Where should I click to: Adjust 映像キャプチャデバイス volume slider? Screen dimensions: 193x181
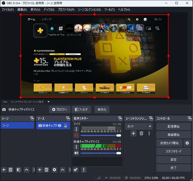101,153
